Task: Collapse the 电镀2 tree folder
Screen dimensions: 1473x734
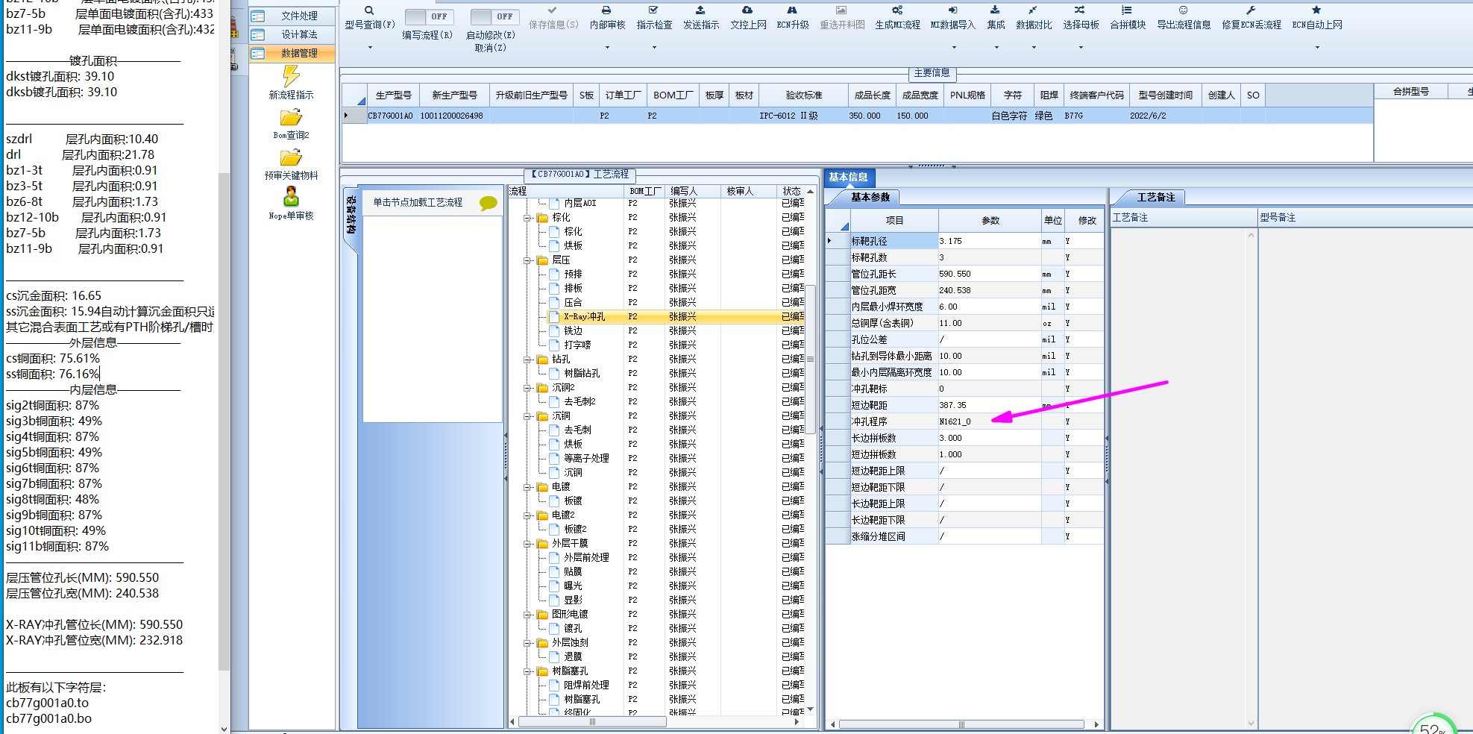Action: (x=527, y=515)
